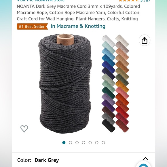Tap the review count 5,787
The width and height of the screenshot is (167, 167).
pos(145,1)
